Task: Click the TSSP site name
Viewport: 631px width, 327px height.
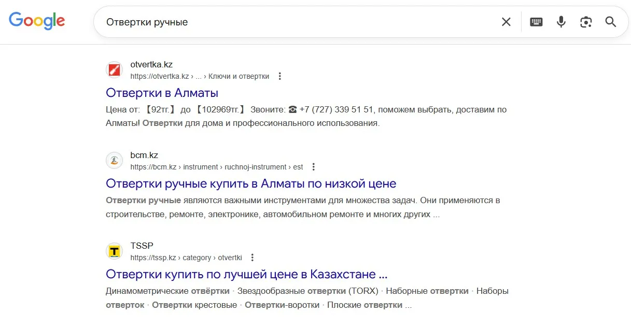Action: (x=142, y=246)
